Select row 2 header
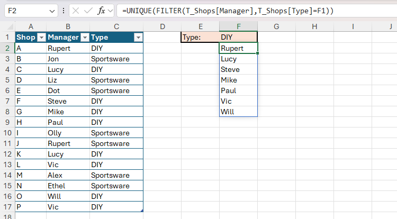The image size is (397, 219). tap(7, 48)
